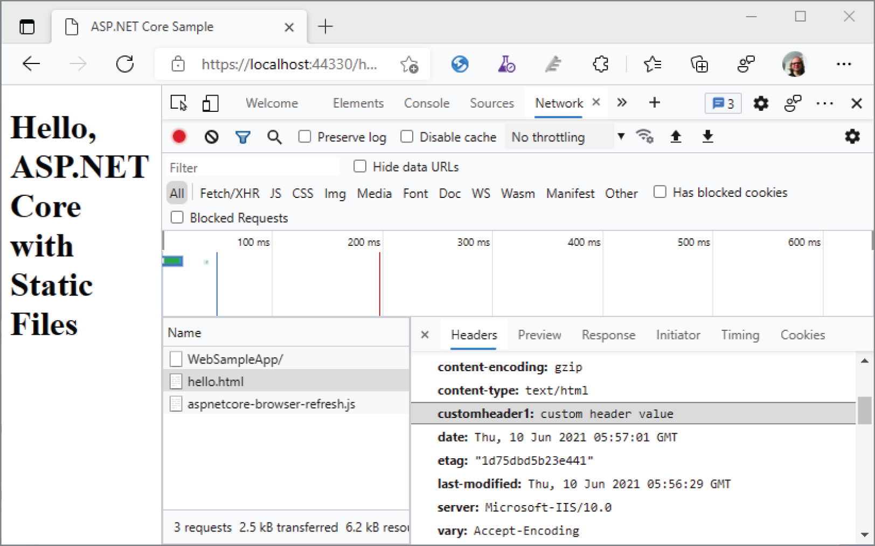Check Hide data URLs
Image resolution: width=875 pixels, height=546 pixels.
click(x=360, y=166)
